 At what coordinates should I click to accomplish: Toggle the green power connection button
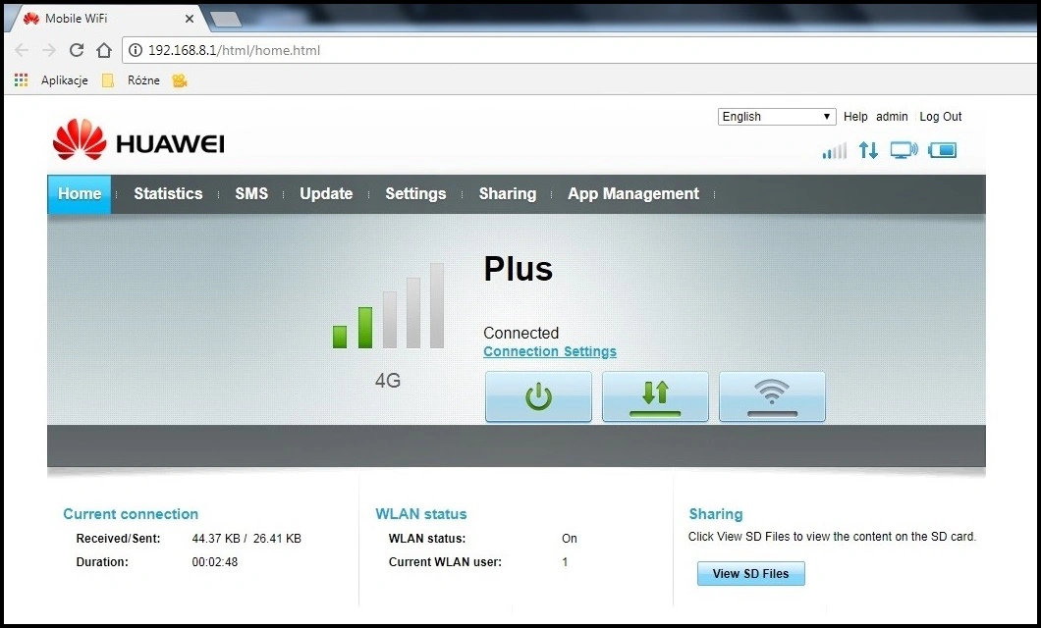coord(538,396)
